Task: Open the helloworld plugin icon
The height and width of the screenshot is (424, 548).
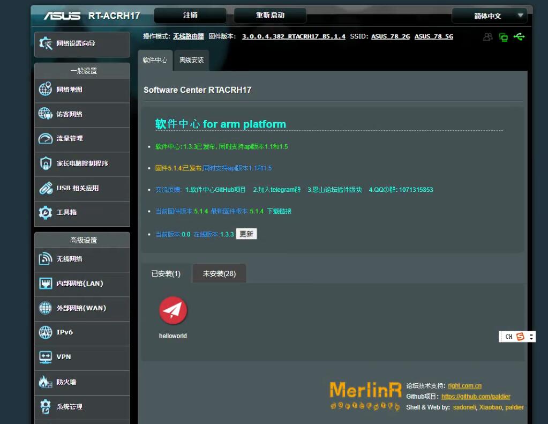Action: [173, 311]
